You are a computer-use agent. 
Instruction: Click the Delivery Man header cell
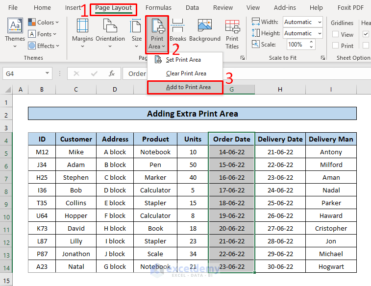coord(331,139)
